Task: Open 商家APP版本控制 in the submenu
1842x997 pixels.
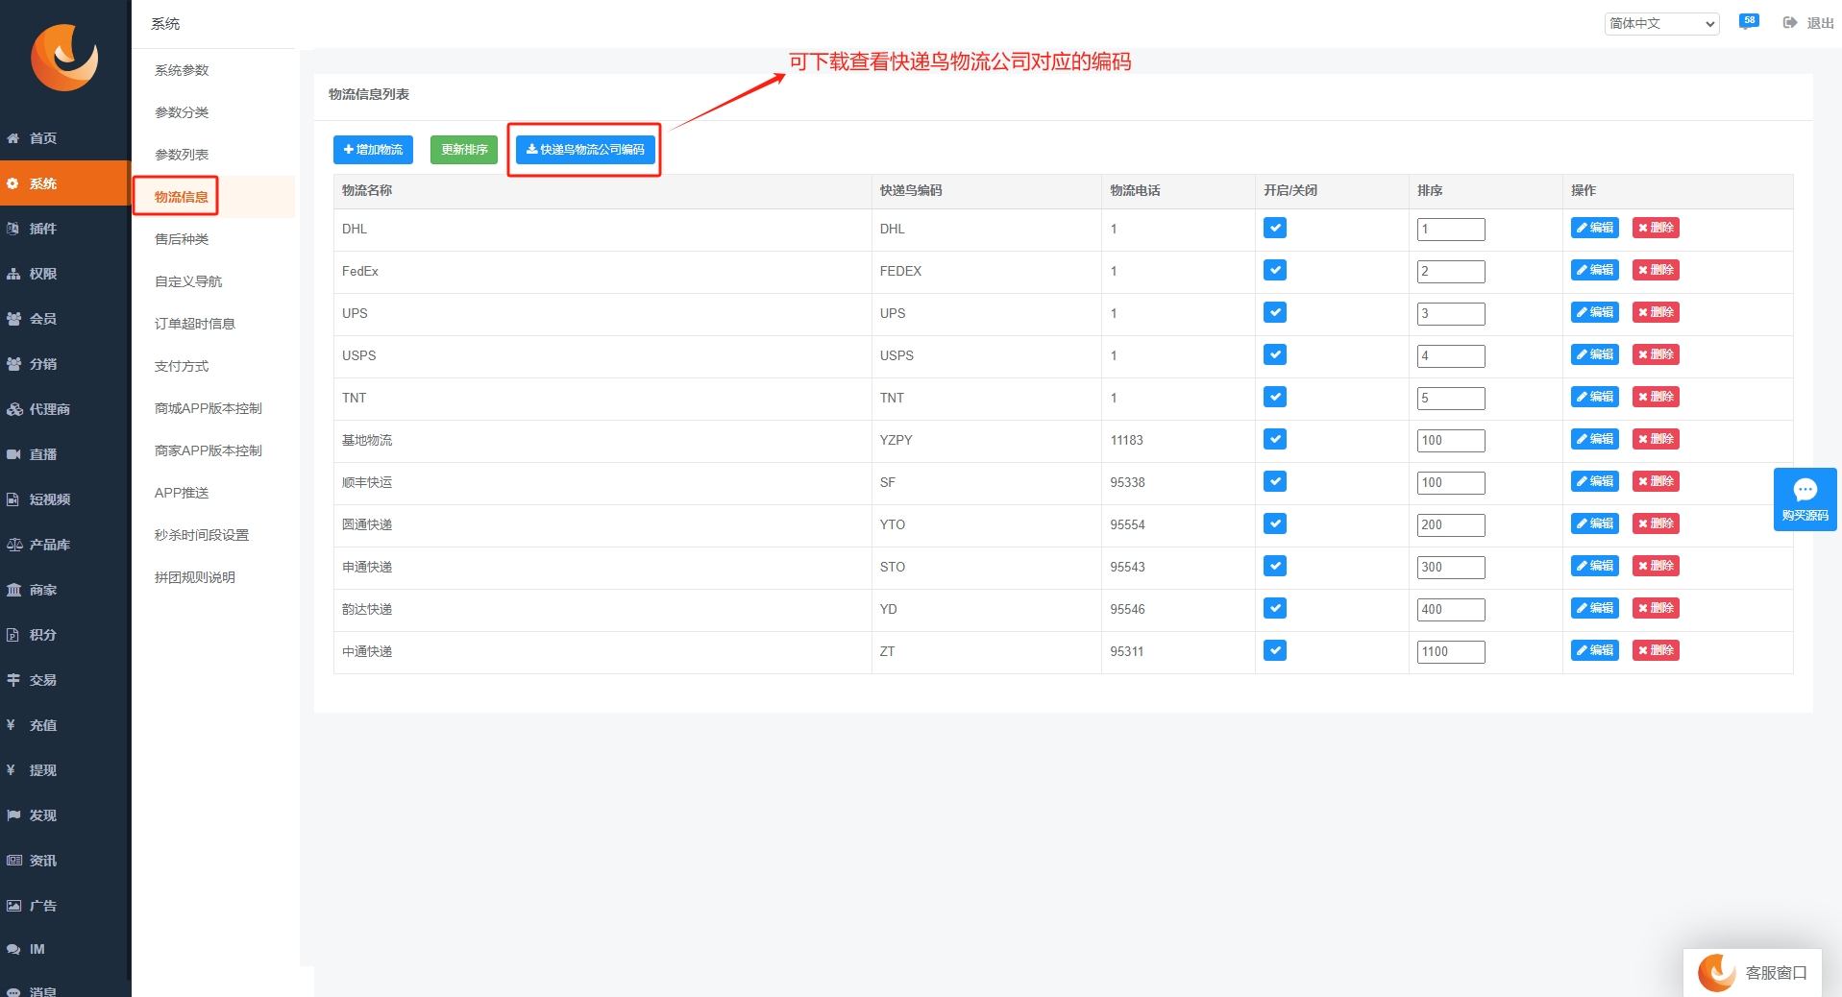Action: pyautogui.click(x=209, y=450)
